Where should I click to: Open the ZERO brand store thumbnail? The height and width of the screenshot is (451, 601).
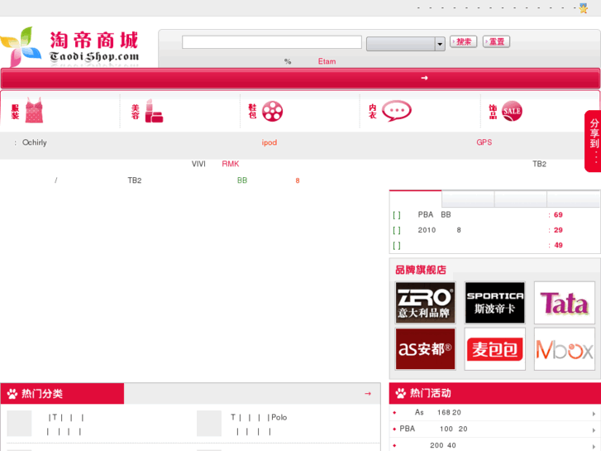point(426,303)
